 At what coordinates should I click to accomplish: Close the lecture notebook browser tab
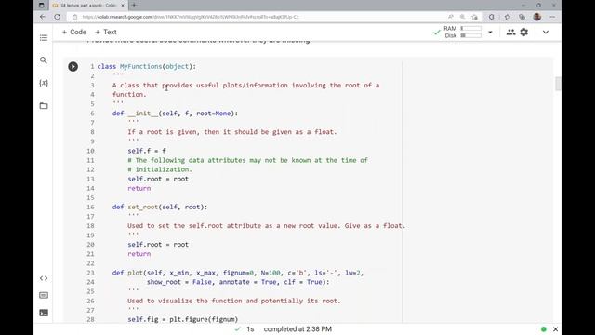point(123,6)
